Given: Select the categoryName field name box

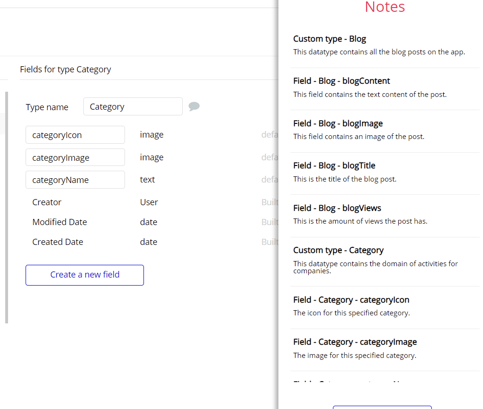Looking at the screenshot, I should [75, 180].
